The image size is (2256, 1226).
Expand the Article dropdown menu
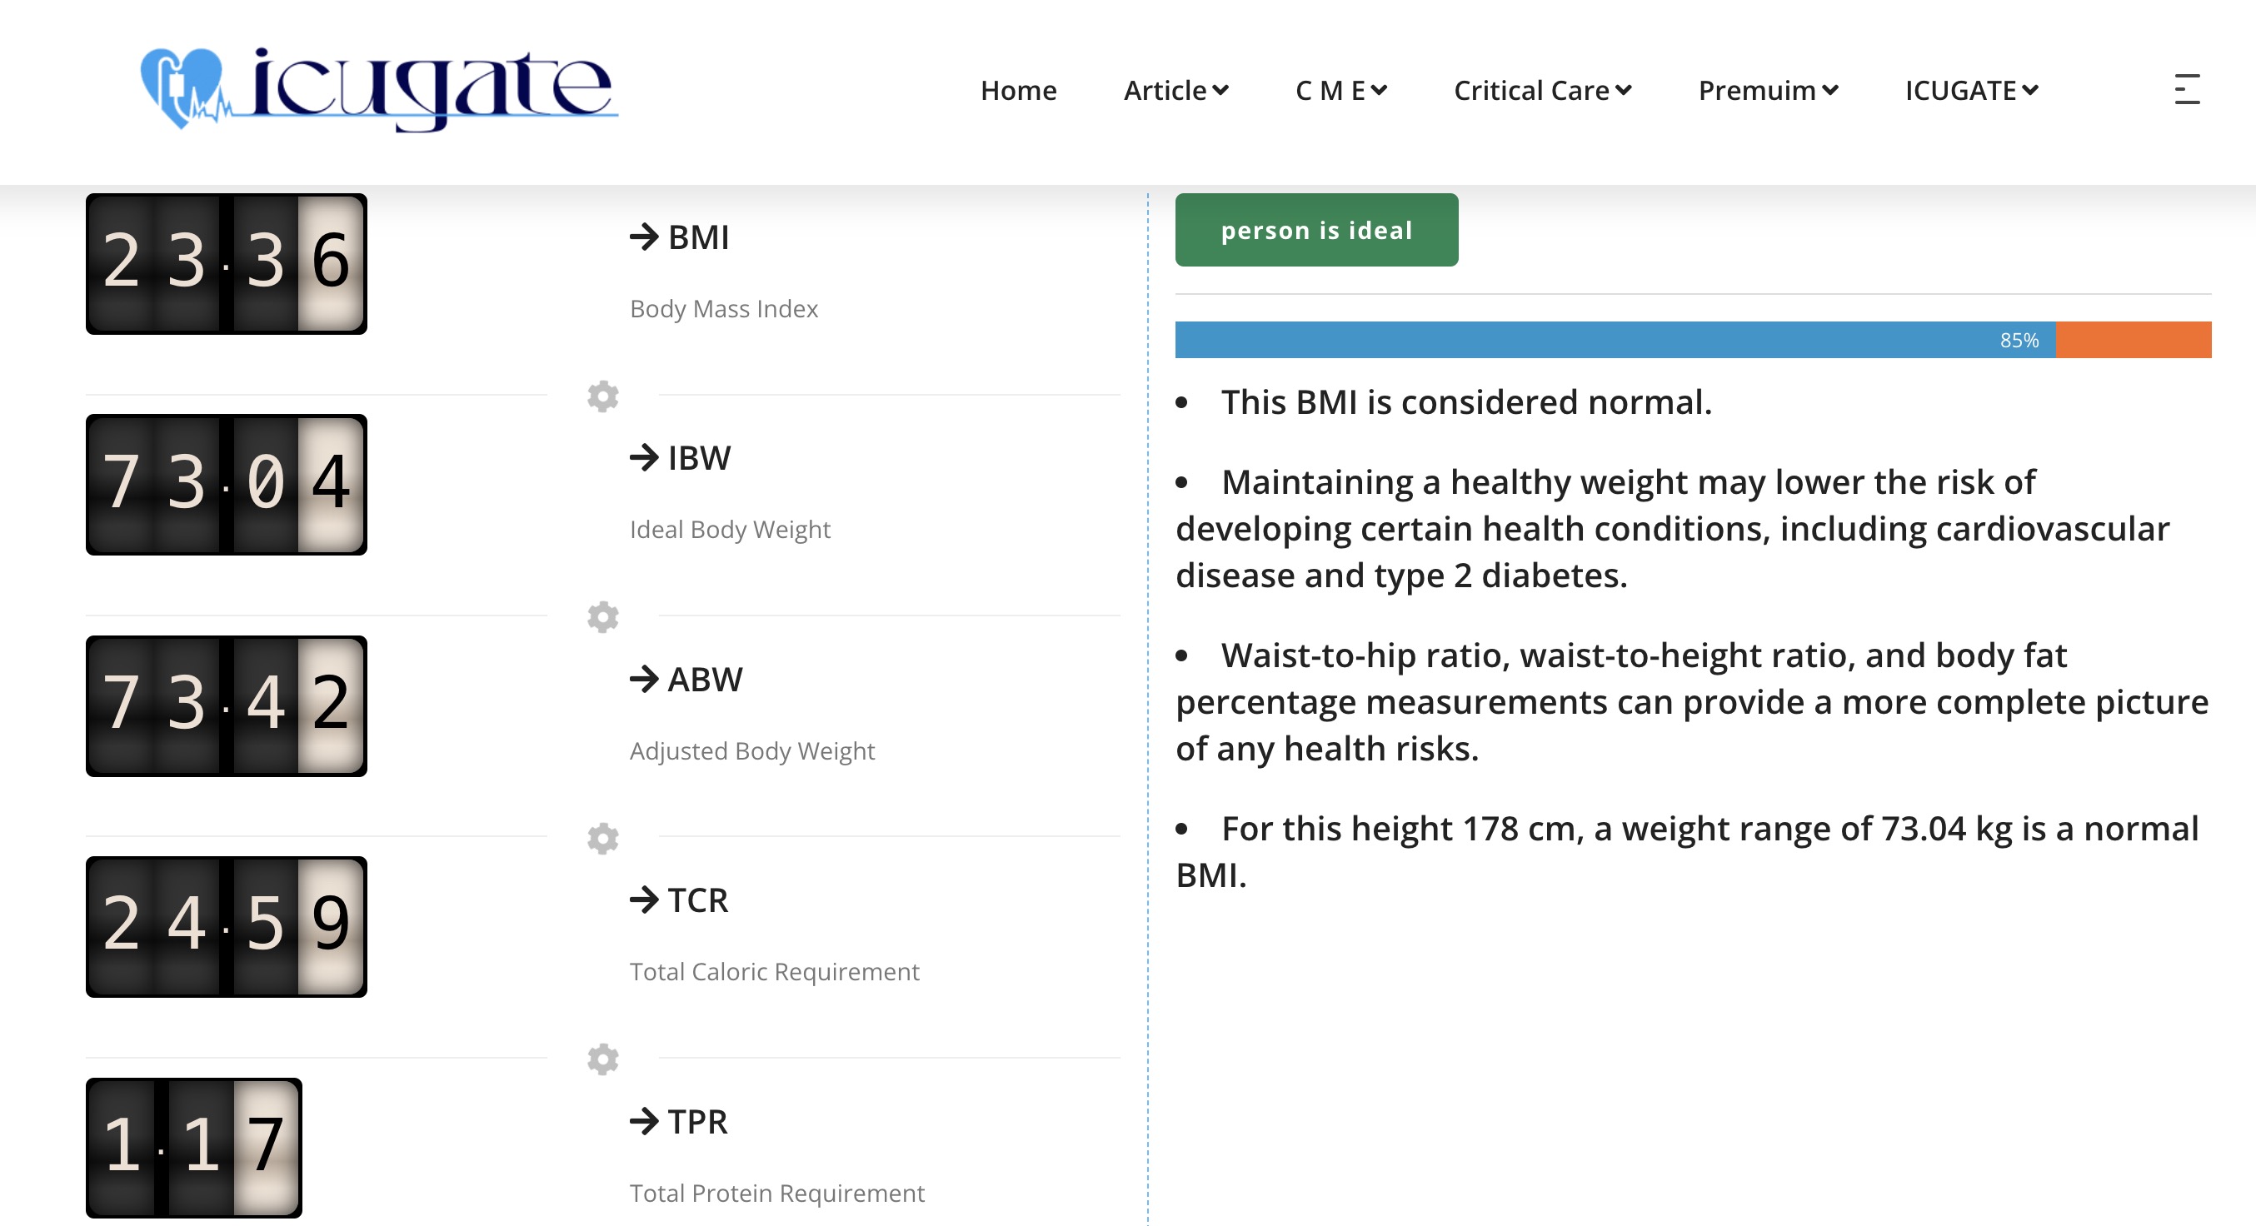pyautogui.click(x=1175, y=90)
